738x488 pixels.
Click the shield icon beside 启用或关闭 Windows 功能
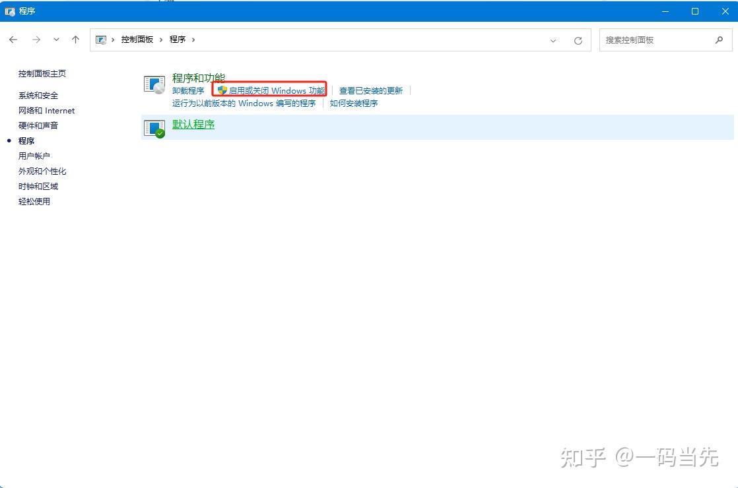point(222,90)
